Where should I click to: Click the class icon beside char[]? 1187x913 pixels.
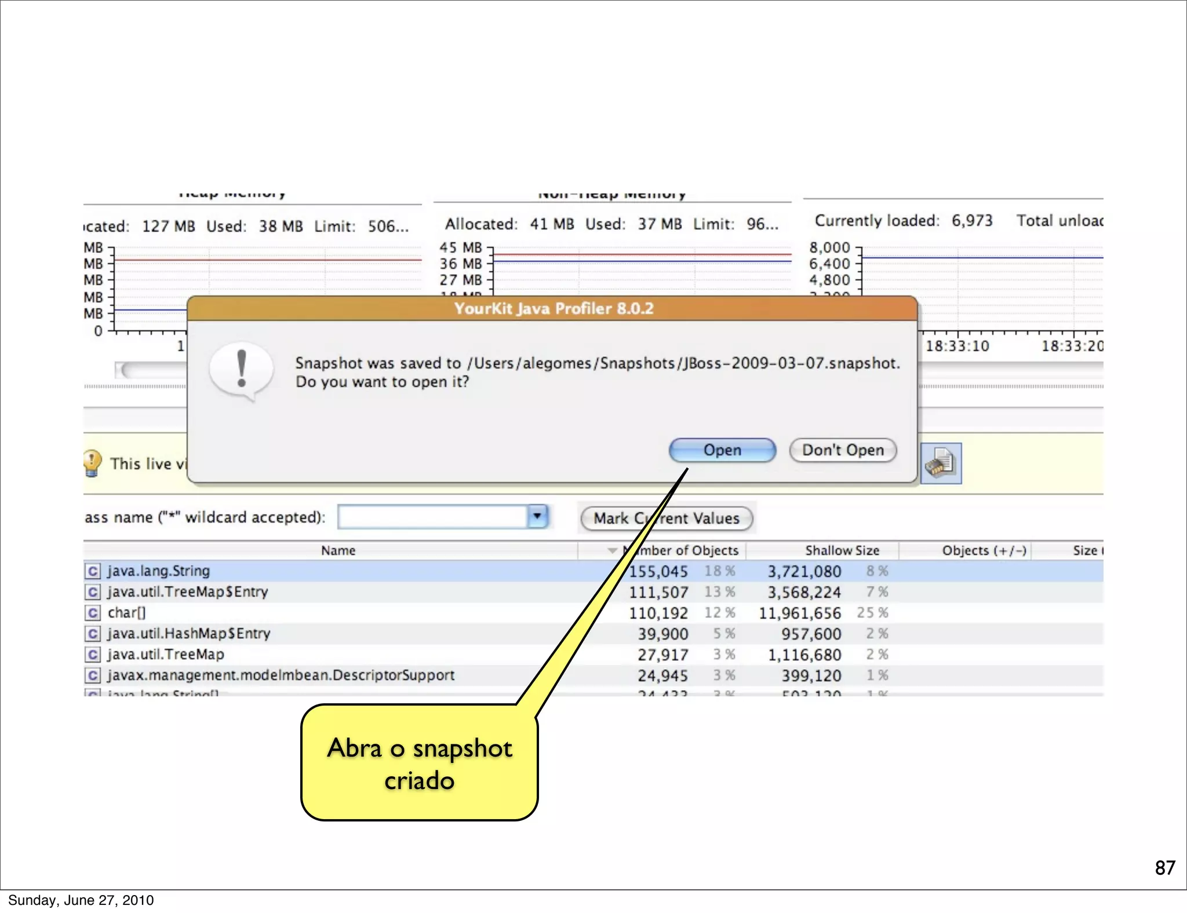tap(92, 613)
